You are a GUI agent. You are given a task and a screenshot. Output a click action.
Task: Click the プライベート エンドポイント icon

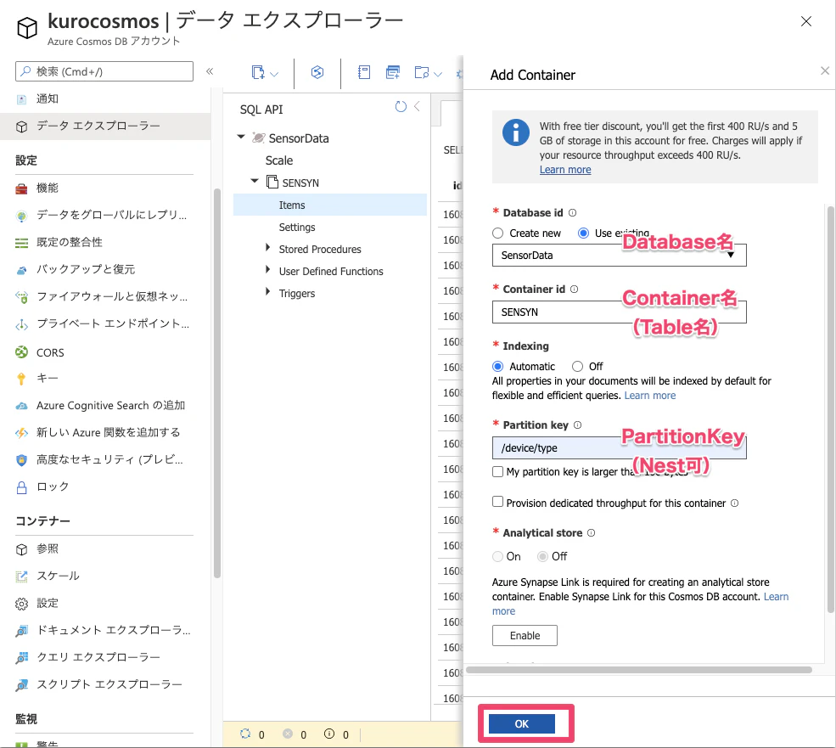tap(21, 324)
